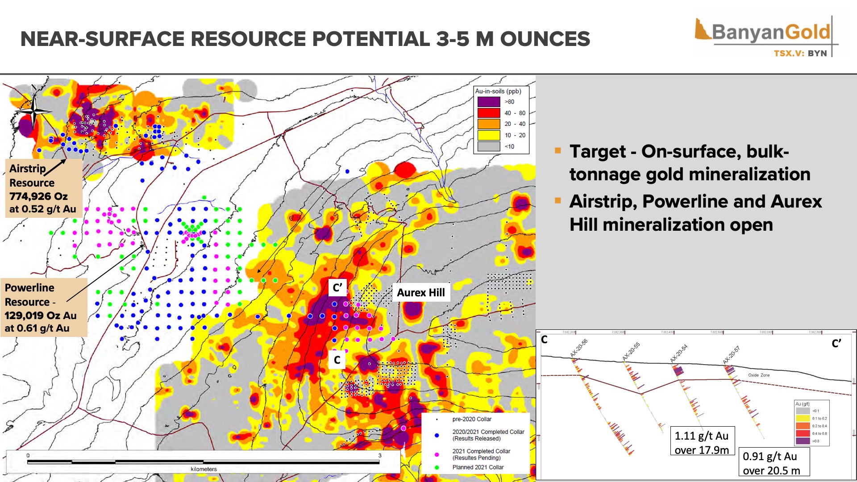Click the blue 2020/2021 Completed Collar legend dot
This screenshot has width=857, height=482.
[437, 435]
